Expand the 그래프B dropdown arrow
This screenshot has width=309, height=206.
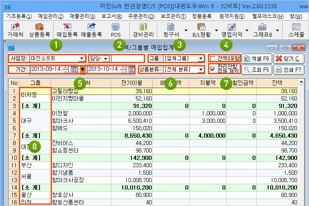[x=277, y=30]
